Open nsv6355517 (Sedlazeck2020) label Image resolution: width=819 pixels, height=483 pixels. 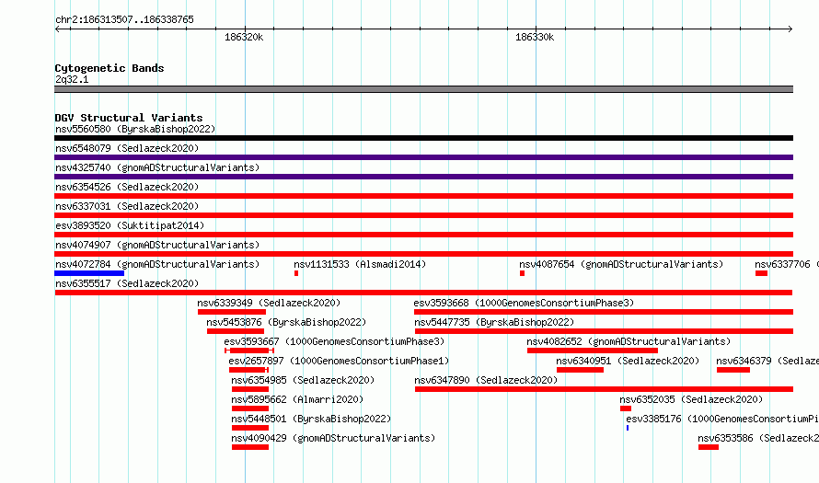(127, 283)
